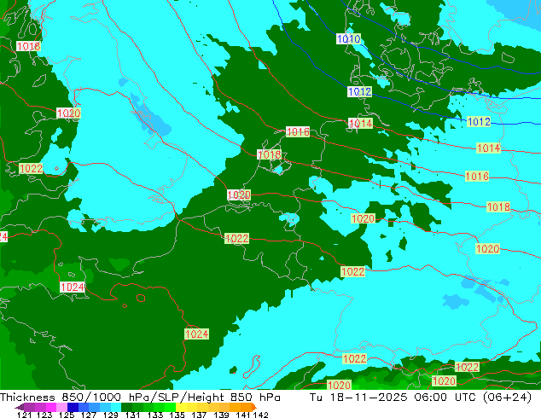Click the map title 'Thickness 850/1000 hPa/SLP/Height 850 hPa'
This screenshot has width=541, height=418.
tap(140, 398)
